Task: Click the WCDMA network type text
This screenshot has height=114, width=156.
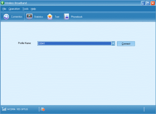Action: point(11,109)
